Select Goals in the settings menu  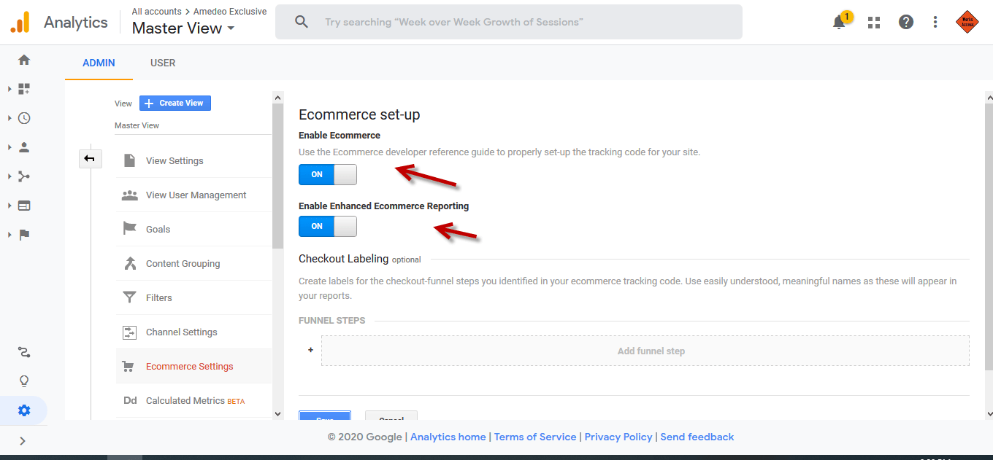tap(157, 229)
